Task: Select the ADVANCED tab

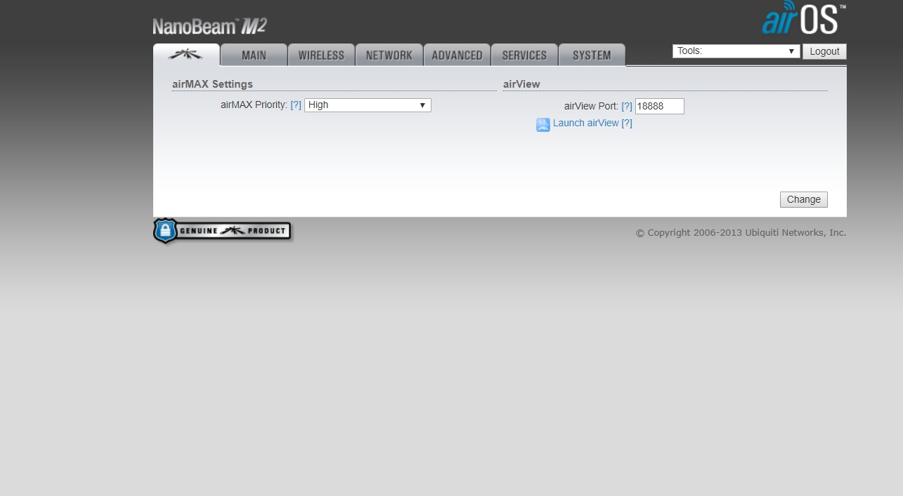Action: pyautogui.click(x=457, y=55)
